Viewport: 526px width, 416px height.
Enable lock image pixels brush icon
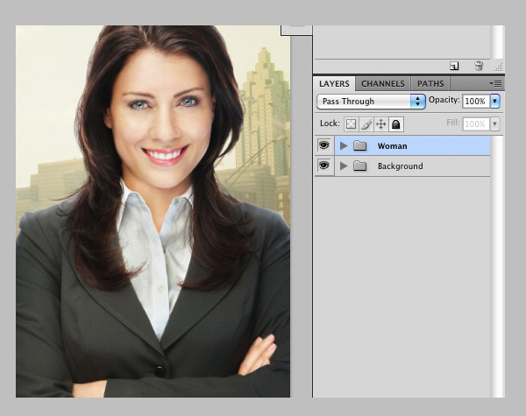(366, 124)
